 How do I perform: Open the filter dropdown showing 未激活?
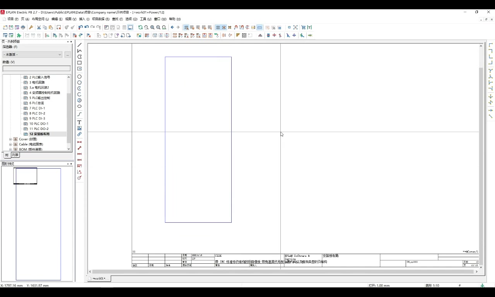(x=32, y=55)
